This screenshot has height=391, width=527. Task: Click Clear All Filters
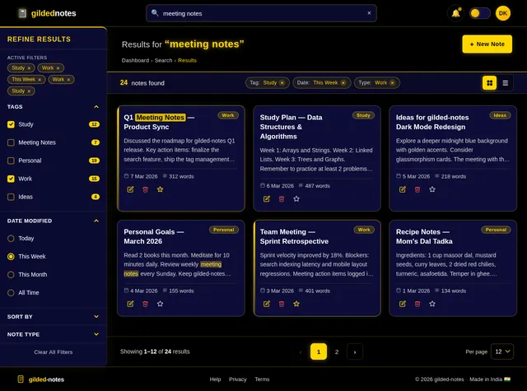click(x=53, y=352)
